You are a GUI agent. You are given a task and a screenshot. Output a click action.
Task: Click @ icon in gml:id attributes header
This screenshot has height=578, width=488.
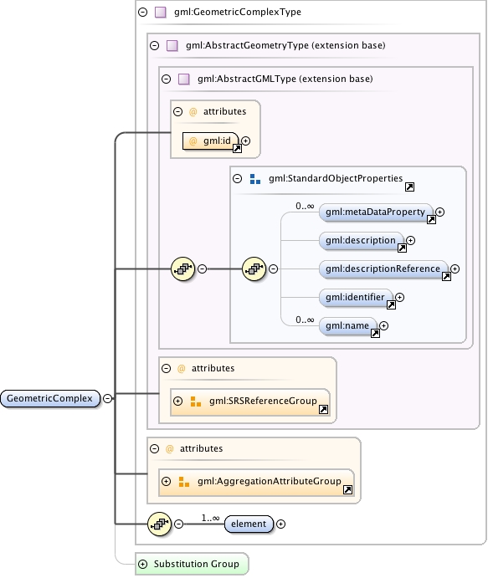coord(193,112)
